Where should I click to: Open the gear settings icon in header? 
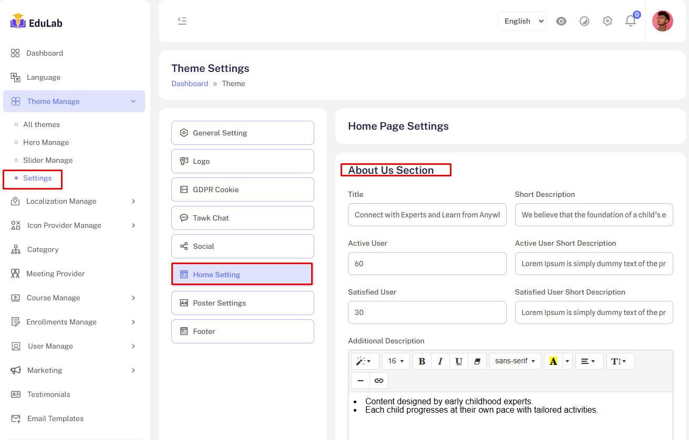click(x=608, y=21)
